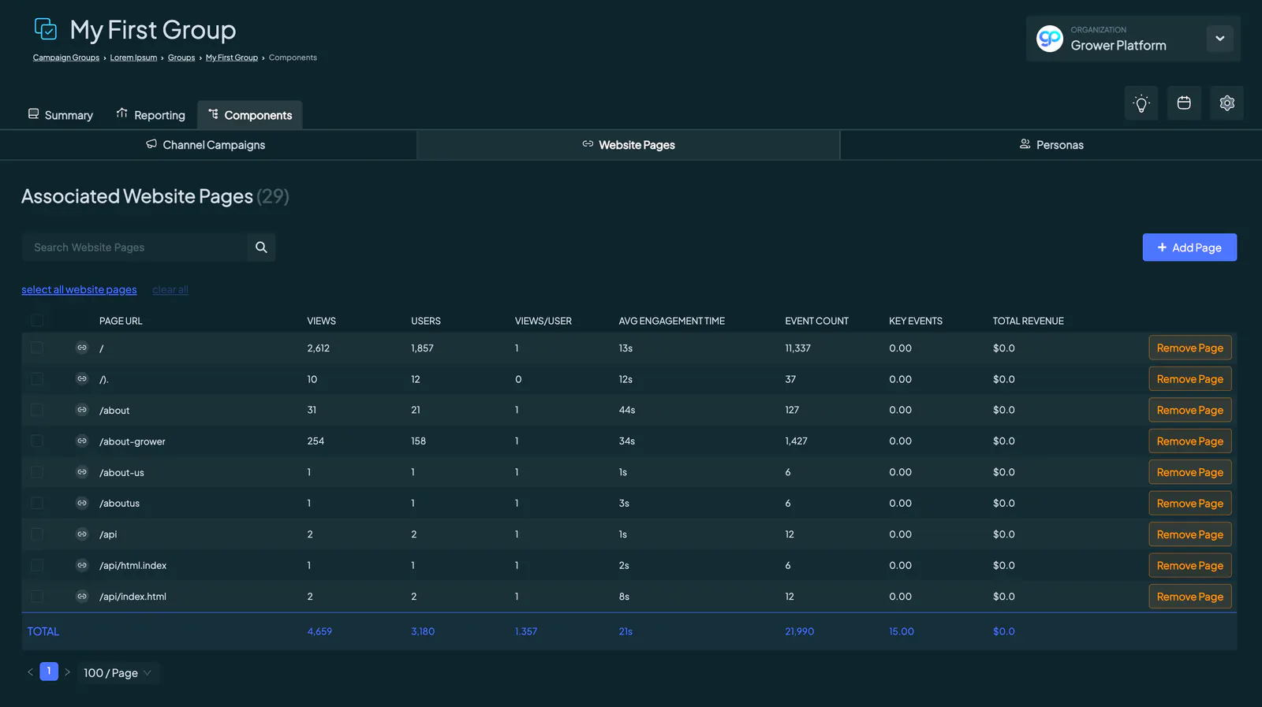Focus the Search Website Pages field
Image resolution: width=1262 pixels, height=707 pixels.
tap(135, 247)
